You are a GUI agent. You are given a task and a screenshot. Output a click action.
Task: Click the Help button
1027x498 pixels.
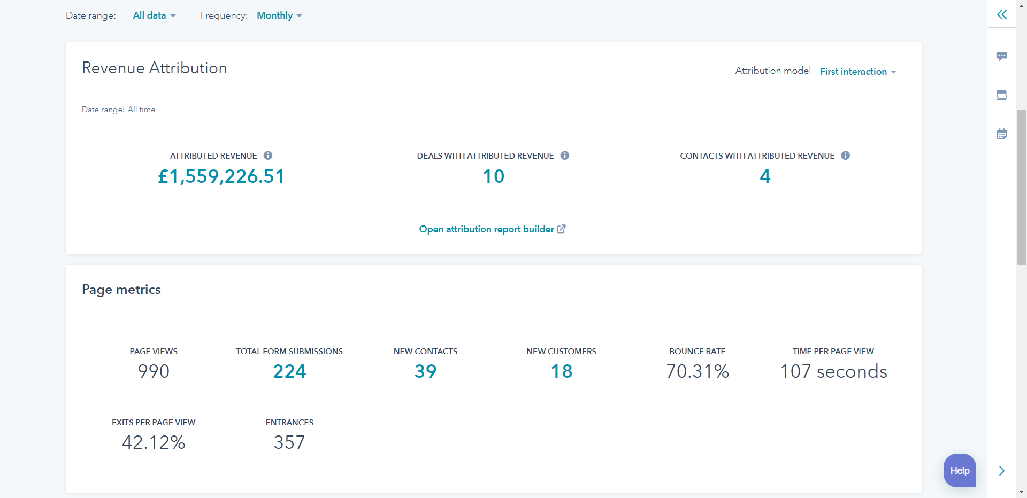point(960,470)
